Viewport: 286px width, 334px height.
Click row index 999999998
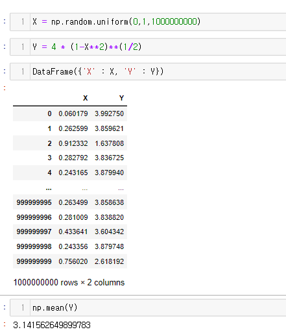pos(34,246)
